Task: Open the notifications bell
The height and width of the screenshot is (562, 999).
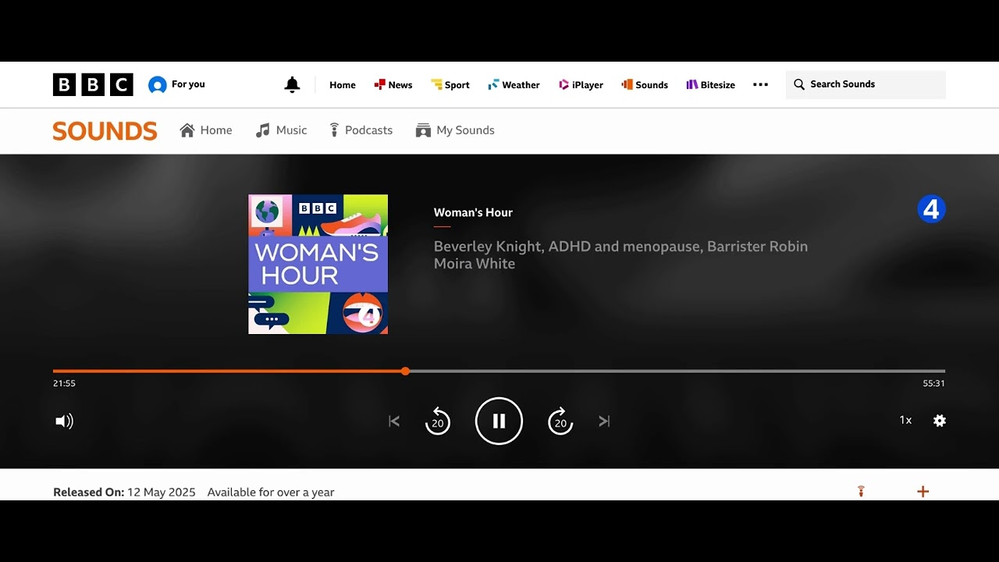Action: pyautogui.click(x=292, y=84)
